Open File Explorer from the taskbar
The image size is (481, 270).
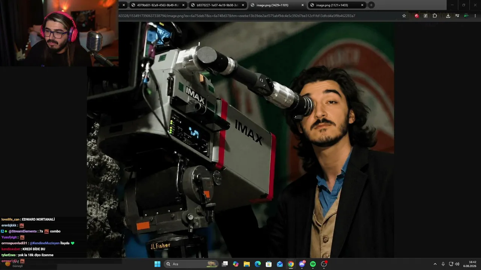[247, 264]
